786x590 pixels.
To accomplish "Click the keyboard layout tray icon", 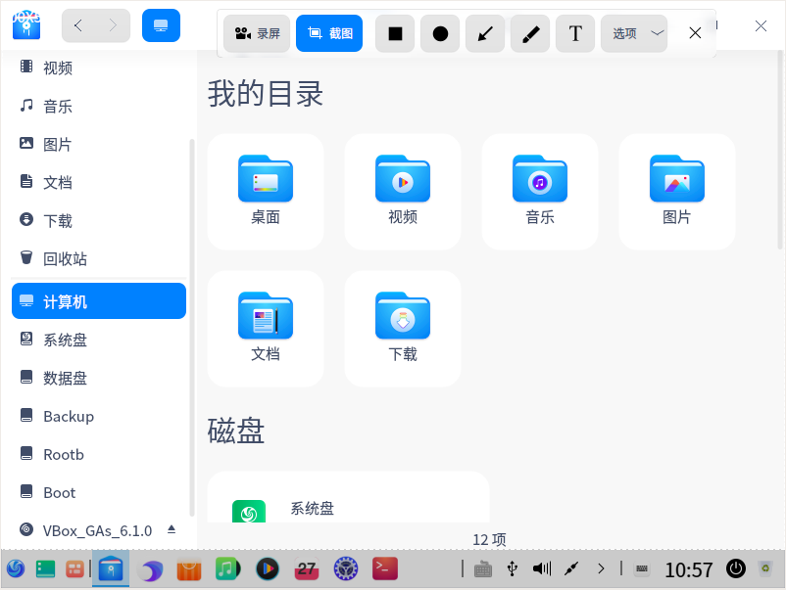I will (x=642, y=569).
